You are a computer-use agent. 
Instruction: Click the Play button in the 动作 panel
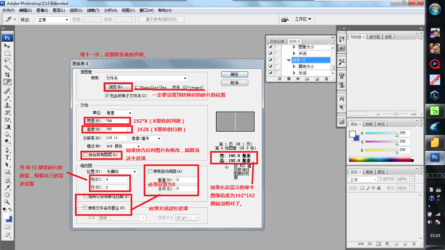click(x=298, y=79)
